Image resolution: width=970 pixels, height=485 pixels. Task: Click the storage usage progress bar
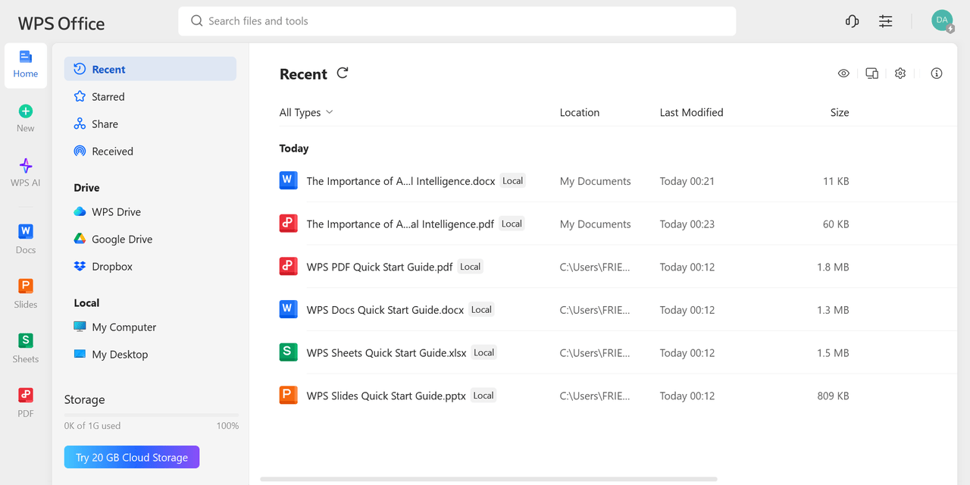pos(151,415)
